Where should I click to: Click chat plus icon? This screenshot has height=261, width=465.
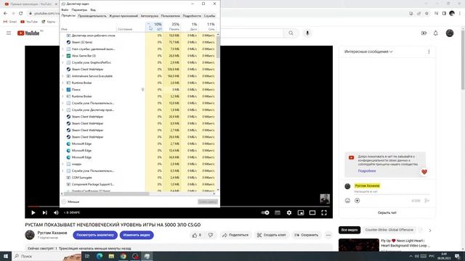coord(357,201)
